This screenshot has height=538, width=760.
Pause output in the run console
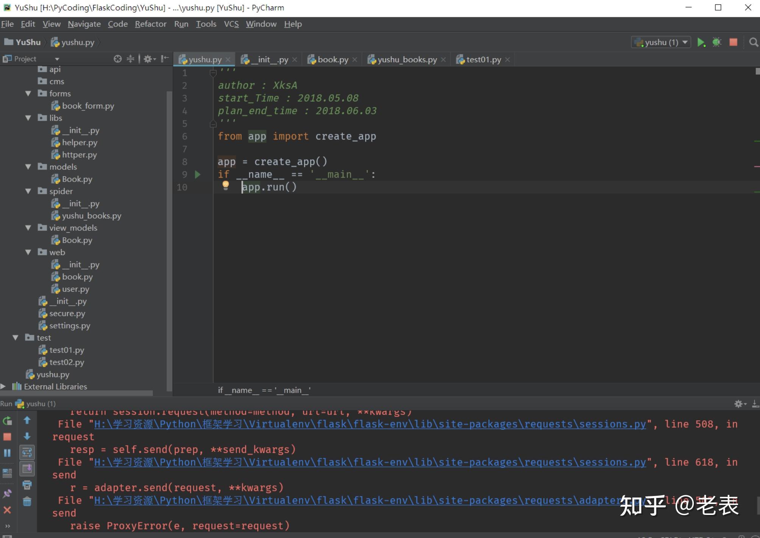(x=7, y=452)
